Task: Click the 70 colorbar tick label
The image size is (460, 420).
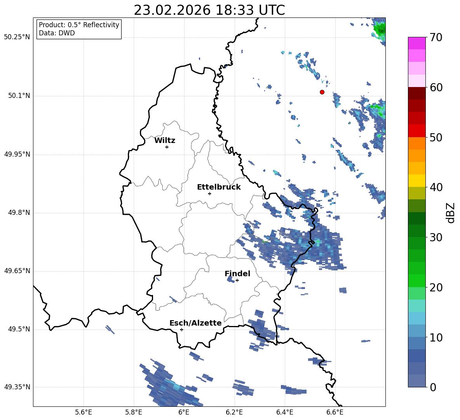Action: click(436, 38)
